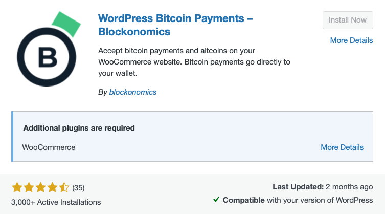
Task: Click the first gold rating star
Action: (16, 187)
